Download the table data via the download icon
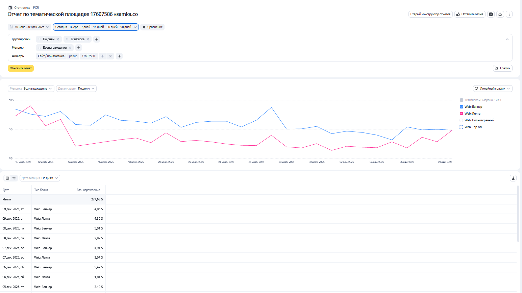The width and height of the screenshot is (522, 293). pyautogui.click(x=513, y=178)
